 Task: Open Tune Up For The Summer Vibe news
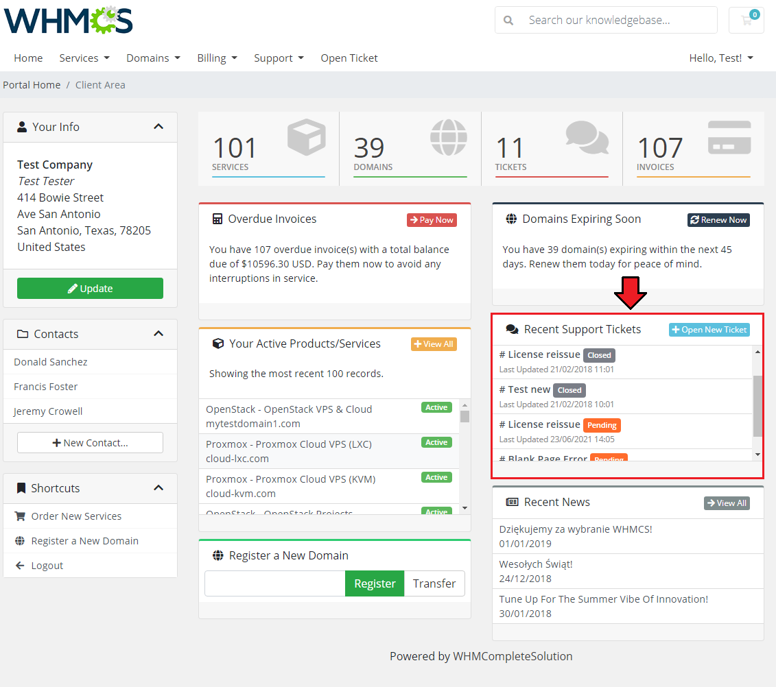pyautogui.click(x=628, y=606)
